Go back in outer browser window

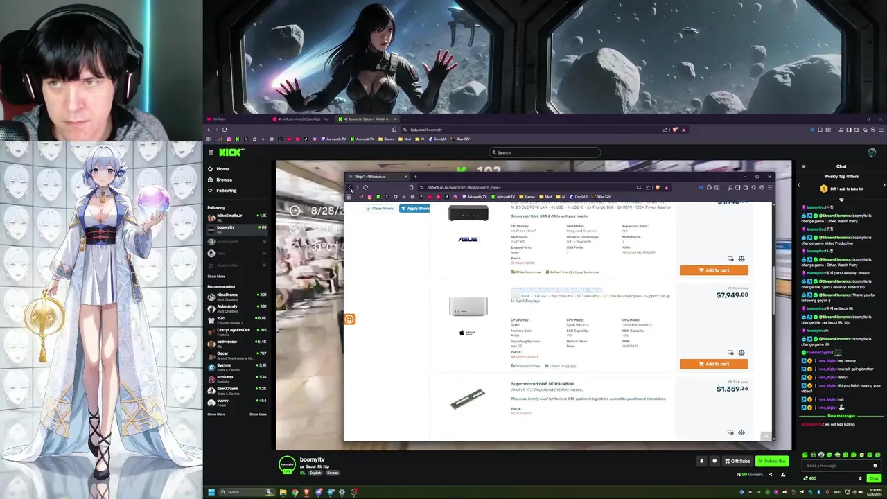click(x=209, y=130)
